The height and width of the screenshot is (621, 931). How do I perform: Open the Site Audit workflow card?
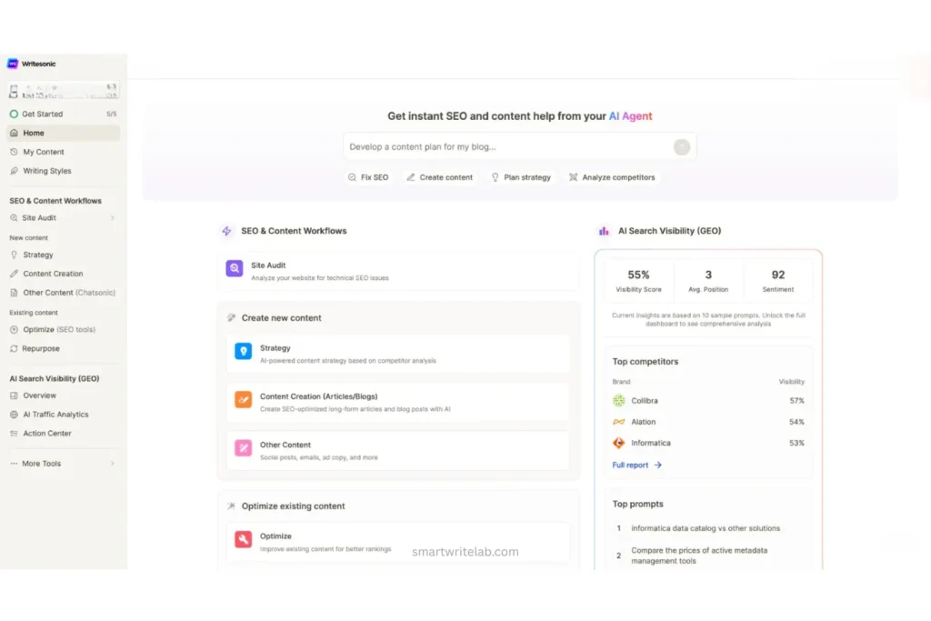tap(398, 271)
